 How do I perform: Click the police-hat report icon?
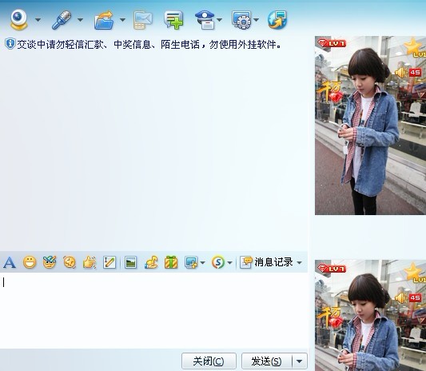205,20
